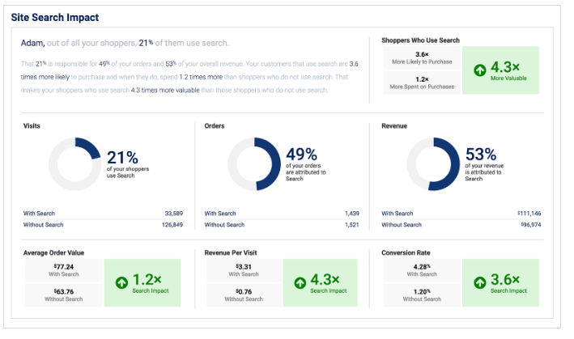Click the Orders With Search 1,439 row

point(282,214)
